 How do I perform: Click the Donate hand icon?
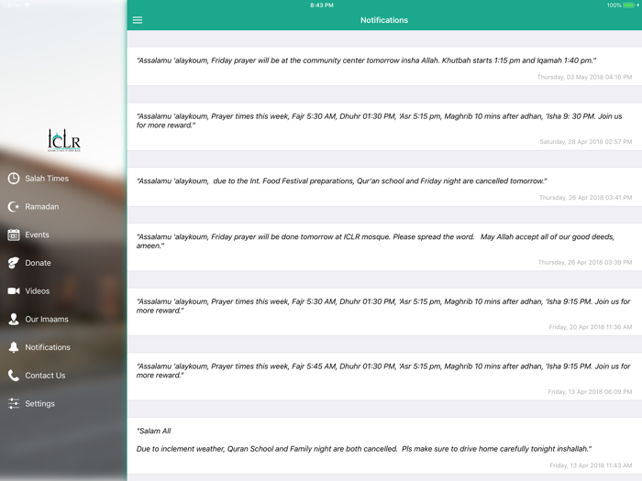[x=14, y=263]
